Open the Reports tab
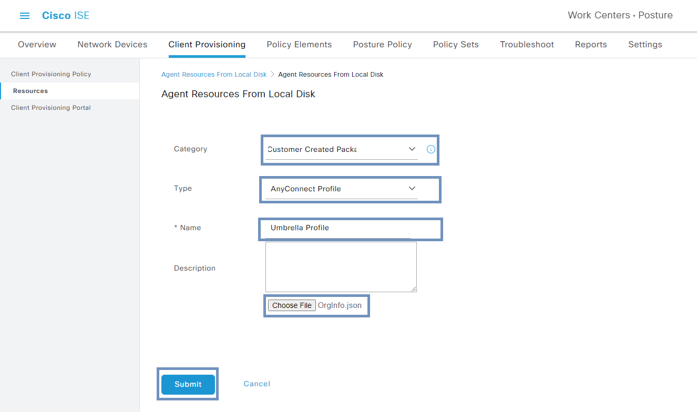 pyautogui.click(x=591, y=45)
